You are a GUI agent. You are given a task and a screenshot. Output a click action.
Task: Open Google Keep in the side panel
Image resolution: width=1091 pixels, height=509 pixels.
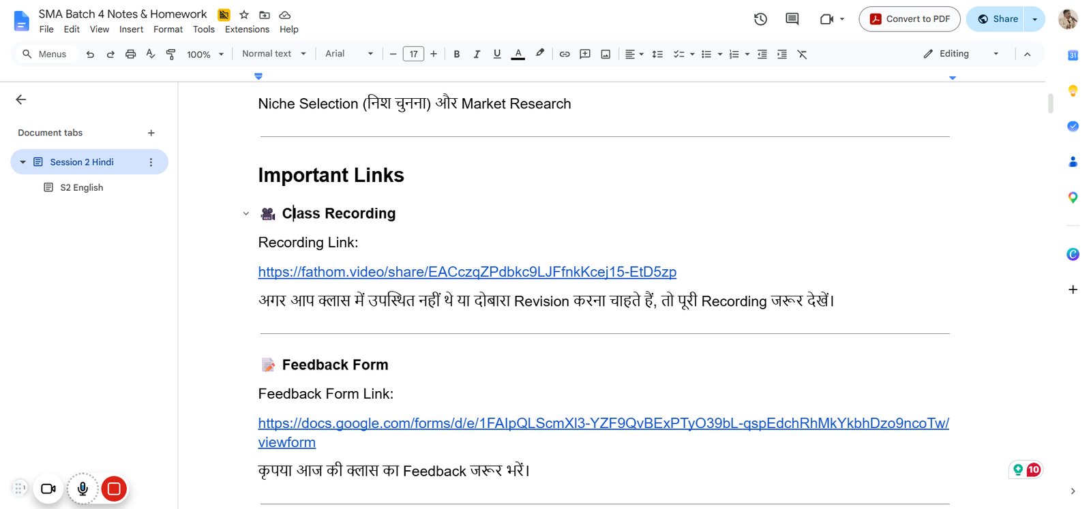click(1073, 91)
